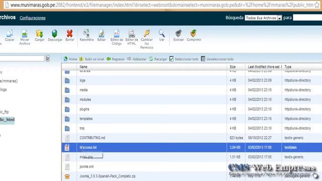The width and height of the screenshot is (322, 181).
Task: Click the Búsqueda para input field
Action: point(307,18)
